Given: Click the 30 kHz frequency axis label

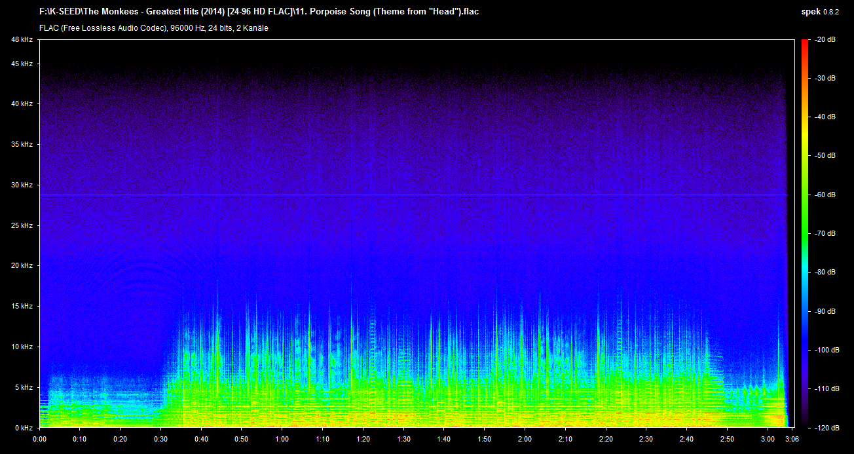Looking at the screenshot, I should pyautogui.click(x=22, y=185).
